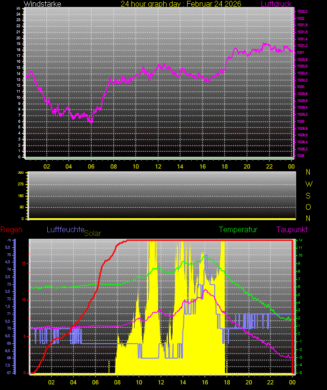Click the Luftdruck label in magenta

(276, 4)
